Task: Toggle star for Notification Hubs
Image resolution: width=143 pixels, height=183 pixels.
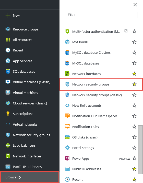Action: coord(134,127)
